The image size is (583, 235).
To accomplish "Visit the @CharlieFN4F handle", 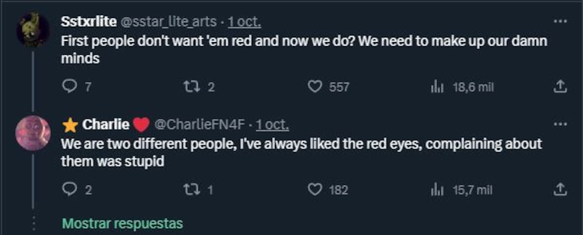I will 200,125.
